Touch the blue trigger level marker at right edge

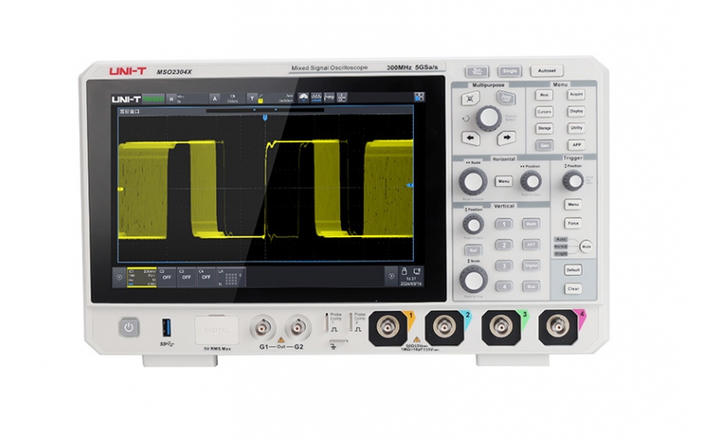coord(409,185)
